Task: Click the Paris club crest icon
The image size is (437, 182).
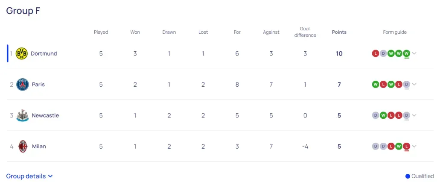Action: click(x=23, y=85)
